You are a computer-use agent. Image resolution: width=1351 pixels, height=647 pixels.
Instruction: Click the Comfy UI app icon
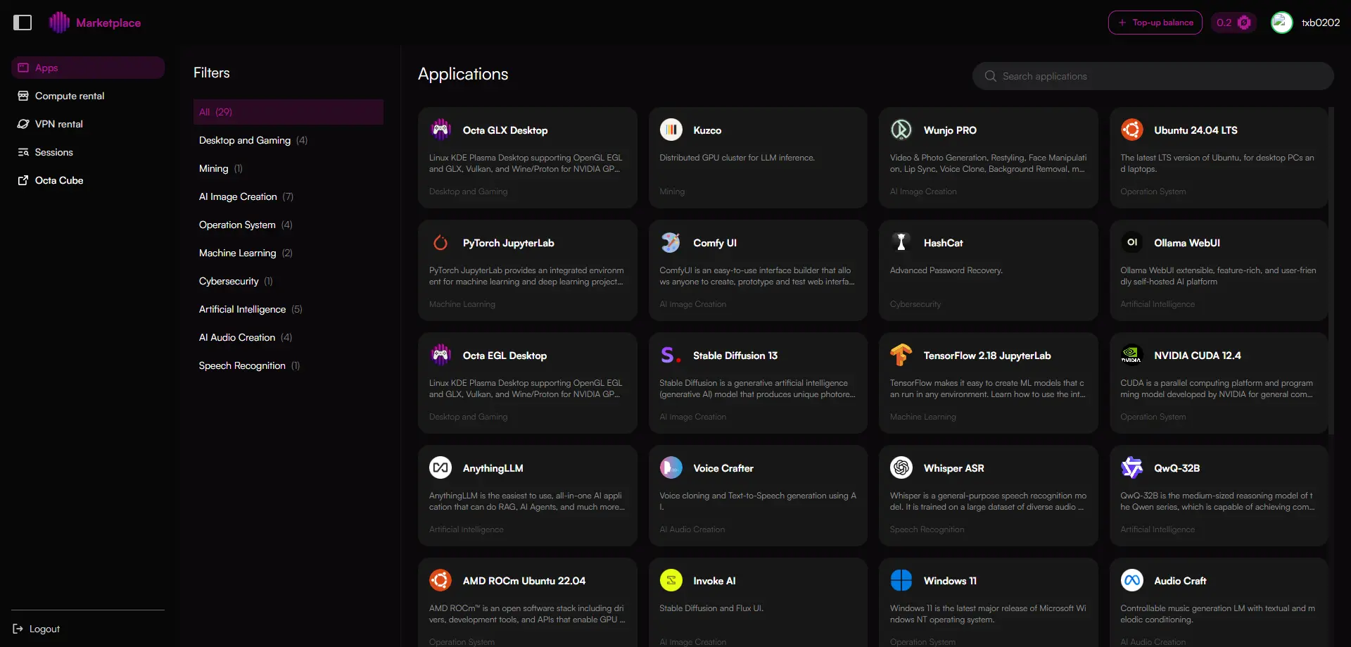click(671, 242)
